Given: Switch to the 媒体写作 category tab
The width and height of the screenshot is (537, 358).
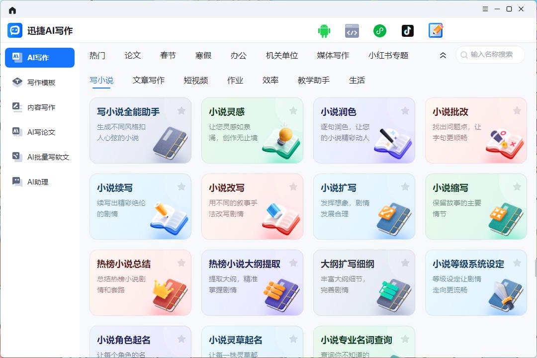Looking at the screenshot, I should coord(333,56).
